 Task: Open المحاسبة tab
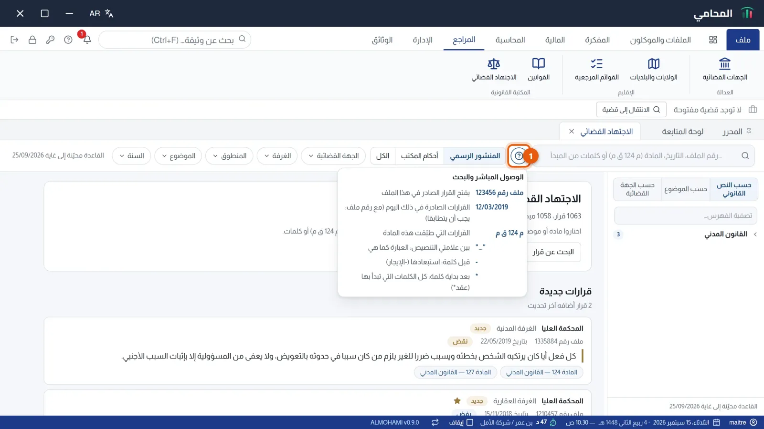pos(510,40)
